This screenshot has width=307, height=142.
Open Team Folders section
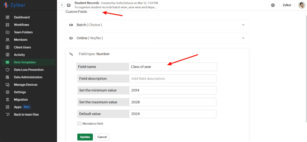pyautogui.click(x=23, y=32)
